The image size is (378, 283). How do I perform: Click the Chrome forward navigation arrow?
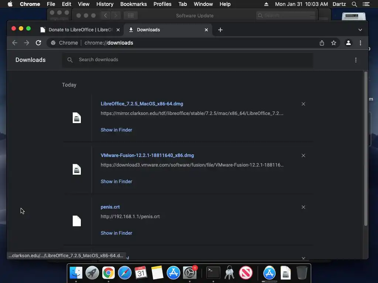(27, 43)
